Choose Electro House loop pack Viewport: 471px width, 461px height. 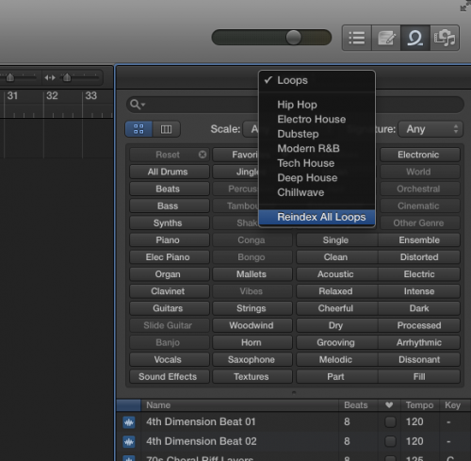click(317, 119)
